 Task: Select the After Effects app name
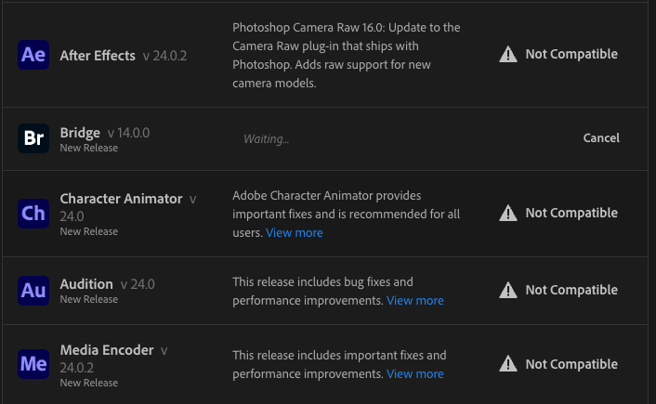pos(98,56)
